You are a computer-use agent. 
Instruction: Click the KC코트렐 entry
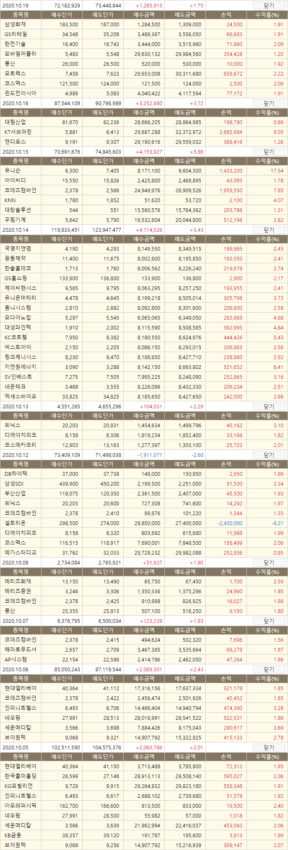(x=16, y=338)
